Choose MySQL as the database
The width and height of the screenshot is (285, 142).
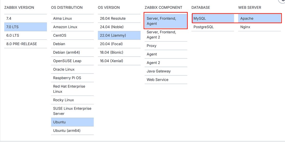point(213,18)
